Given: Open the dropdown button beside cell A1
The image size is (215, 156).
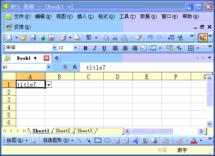Looking at the screenshot, I should pos(49,85).
